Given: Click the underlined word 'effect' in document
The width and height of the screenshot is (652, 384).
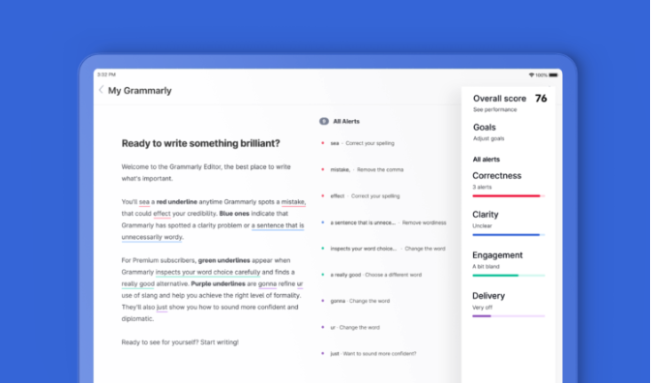Looking at the screenshot, I should coord(162,214).
